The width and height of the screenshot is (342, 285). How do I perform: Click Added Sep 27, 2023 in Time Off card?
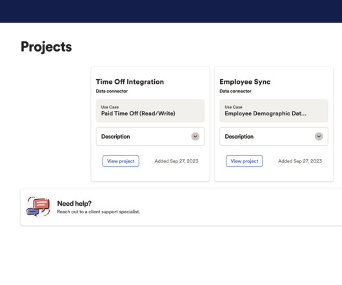[176, 161]
